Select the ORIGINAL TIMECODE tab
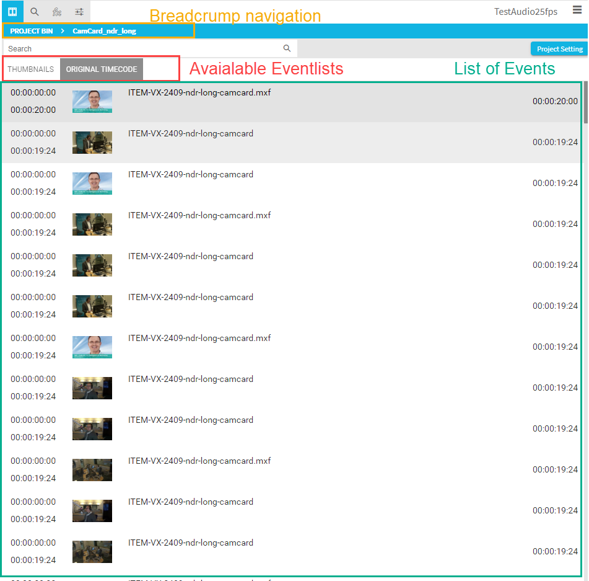This screenshot has height=581, width=589. pos(102,69)
